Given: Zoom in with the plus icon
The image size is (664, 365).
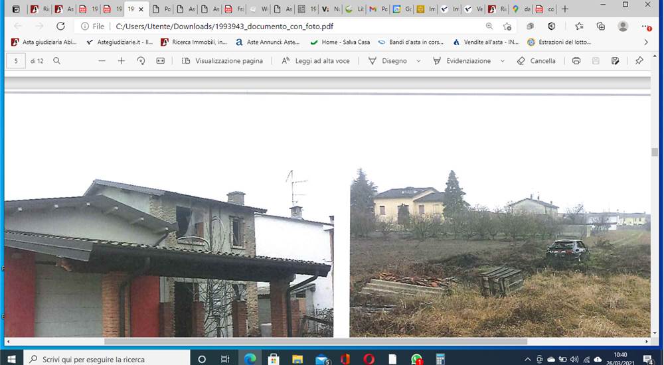Looking at the screenshot, I should 122,61.
